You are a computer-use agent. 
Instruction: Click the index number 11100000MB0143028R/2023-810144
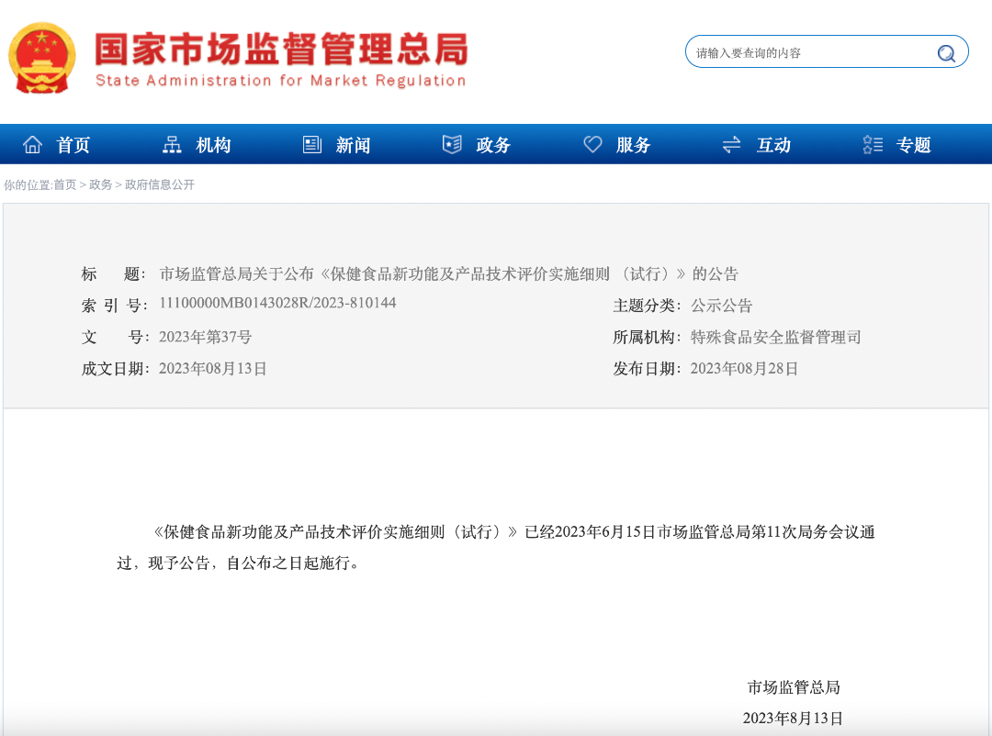(x=277, y=303)
